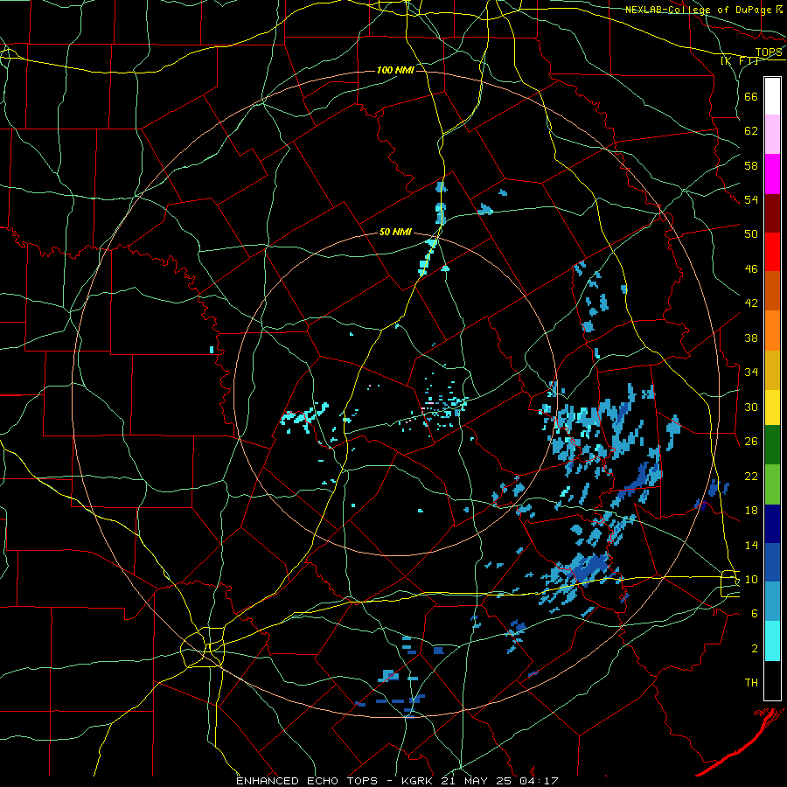Click the orange 38-42 kft legend swatch

pyautogui.click(x=772, y=331)
